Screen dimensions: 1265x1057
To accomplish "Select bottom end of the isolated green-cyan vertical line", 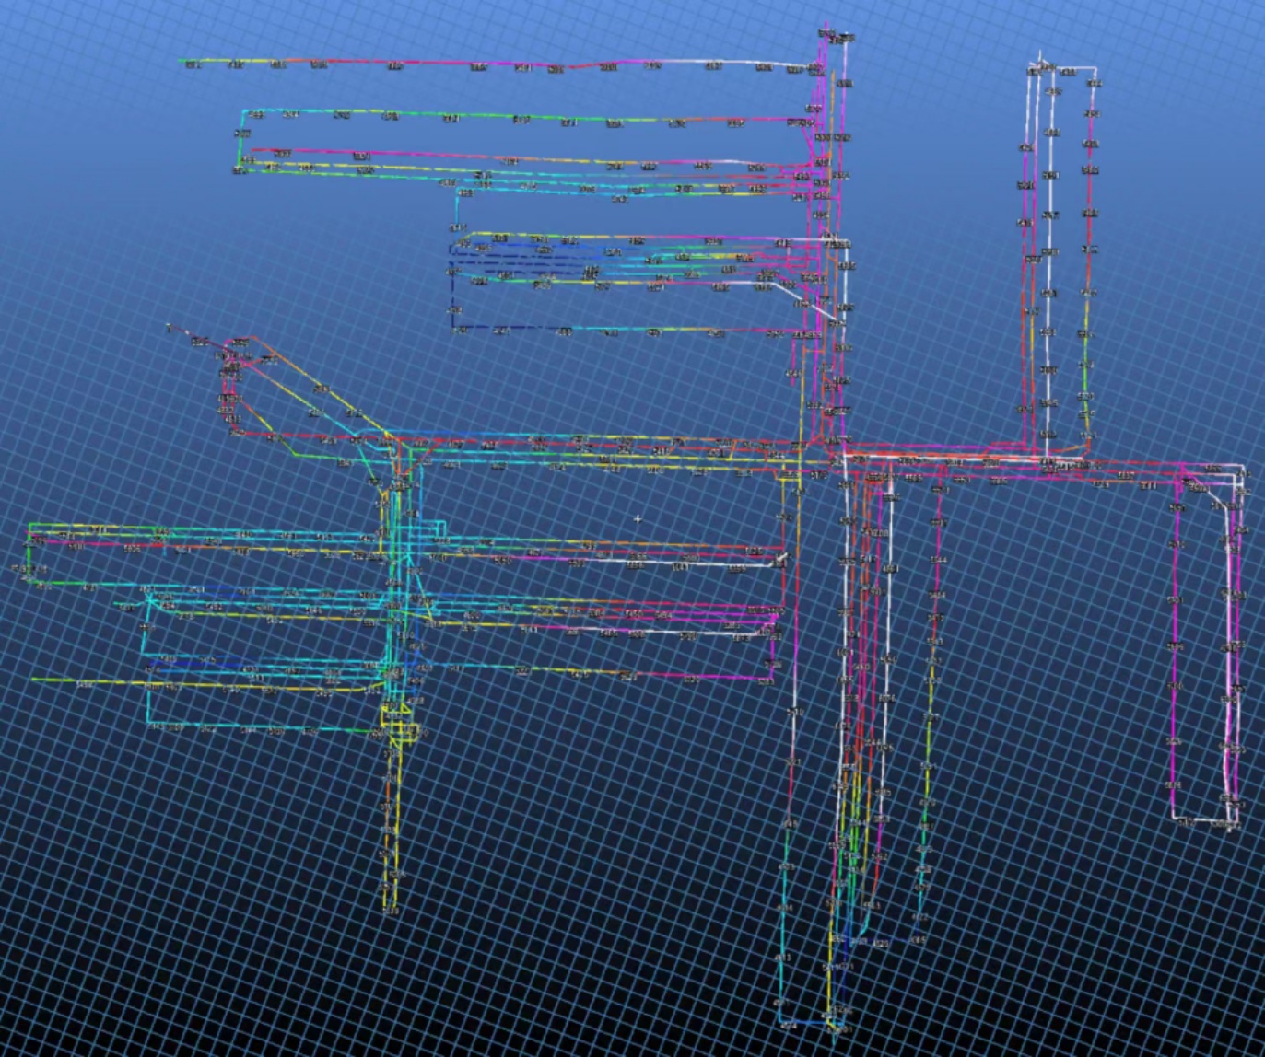I will coord(919,939).
